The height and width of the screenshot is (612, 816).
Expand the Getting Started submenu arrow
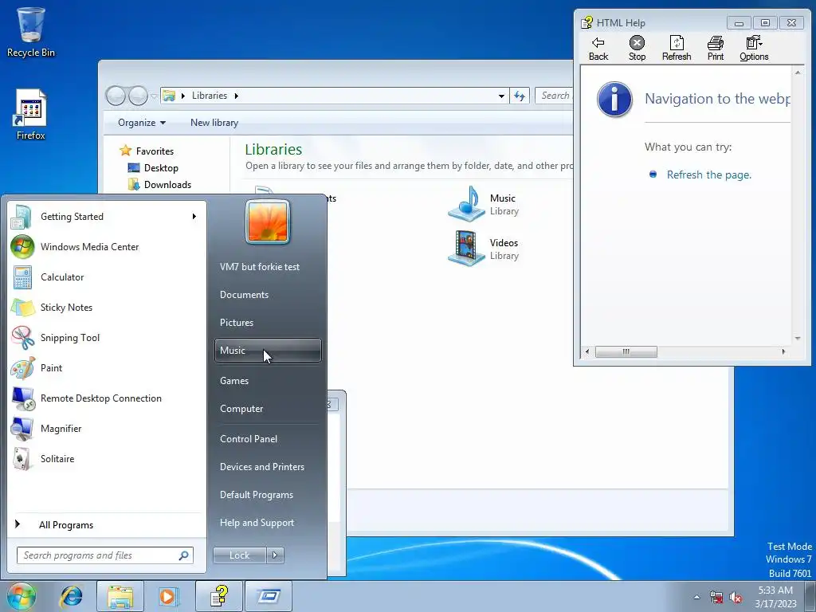(x=194, y=217)
